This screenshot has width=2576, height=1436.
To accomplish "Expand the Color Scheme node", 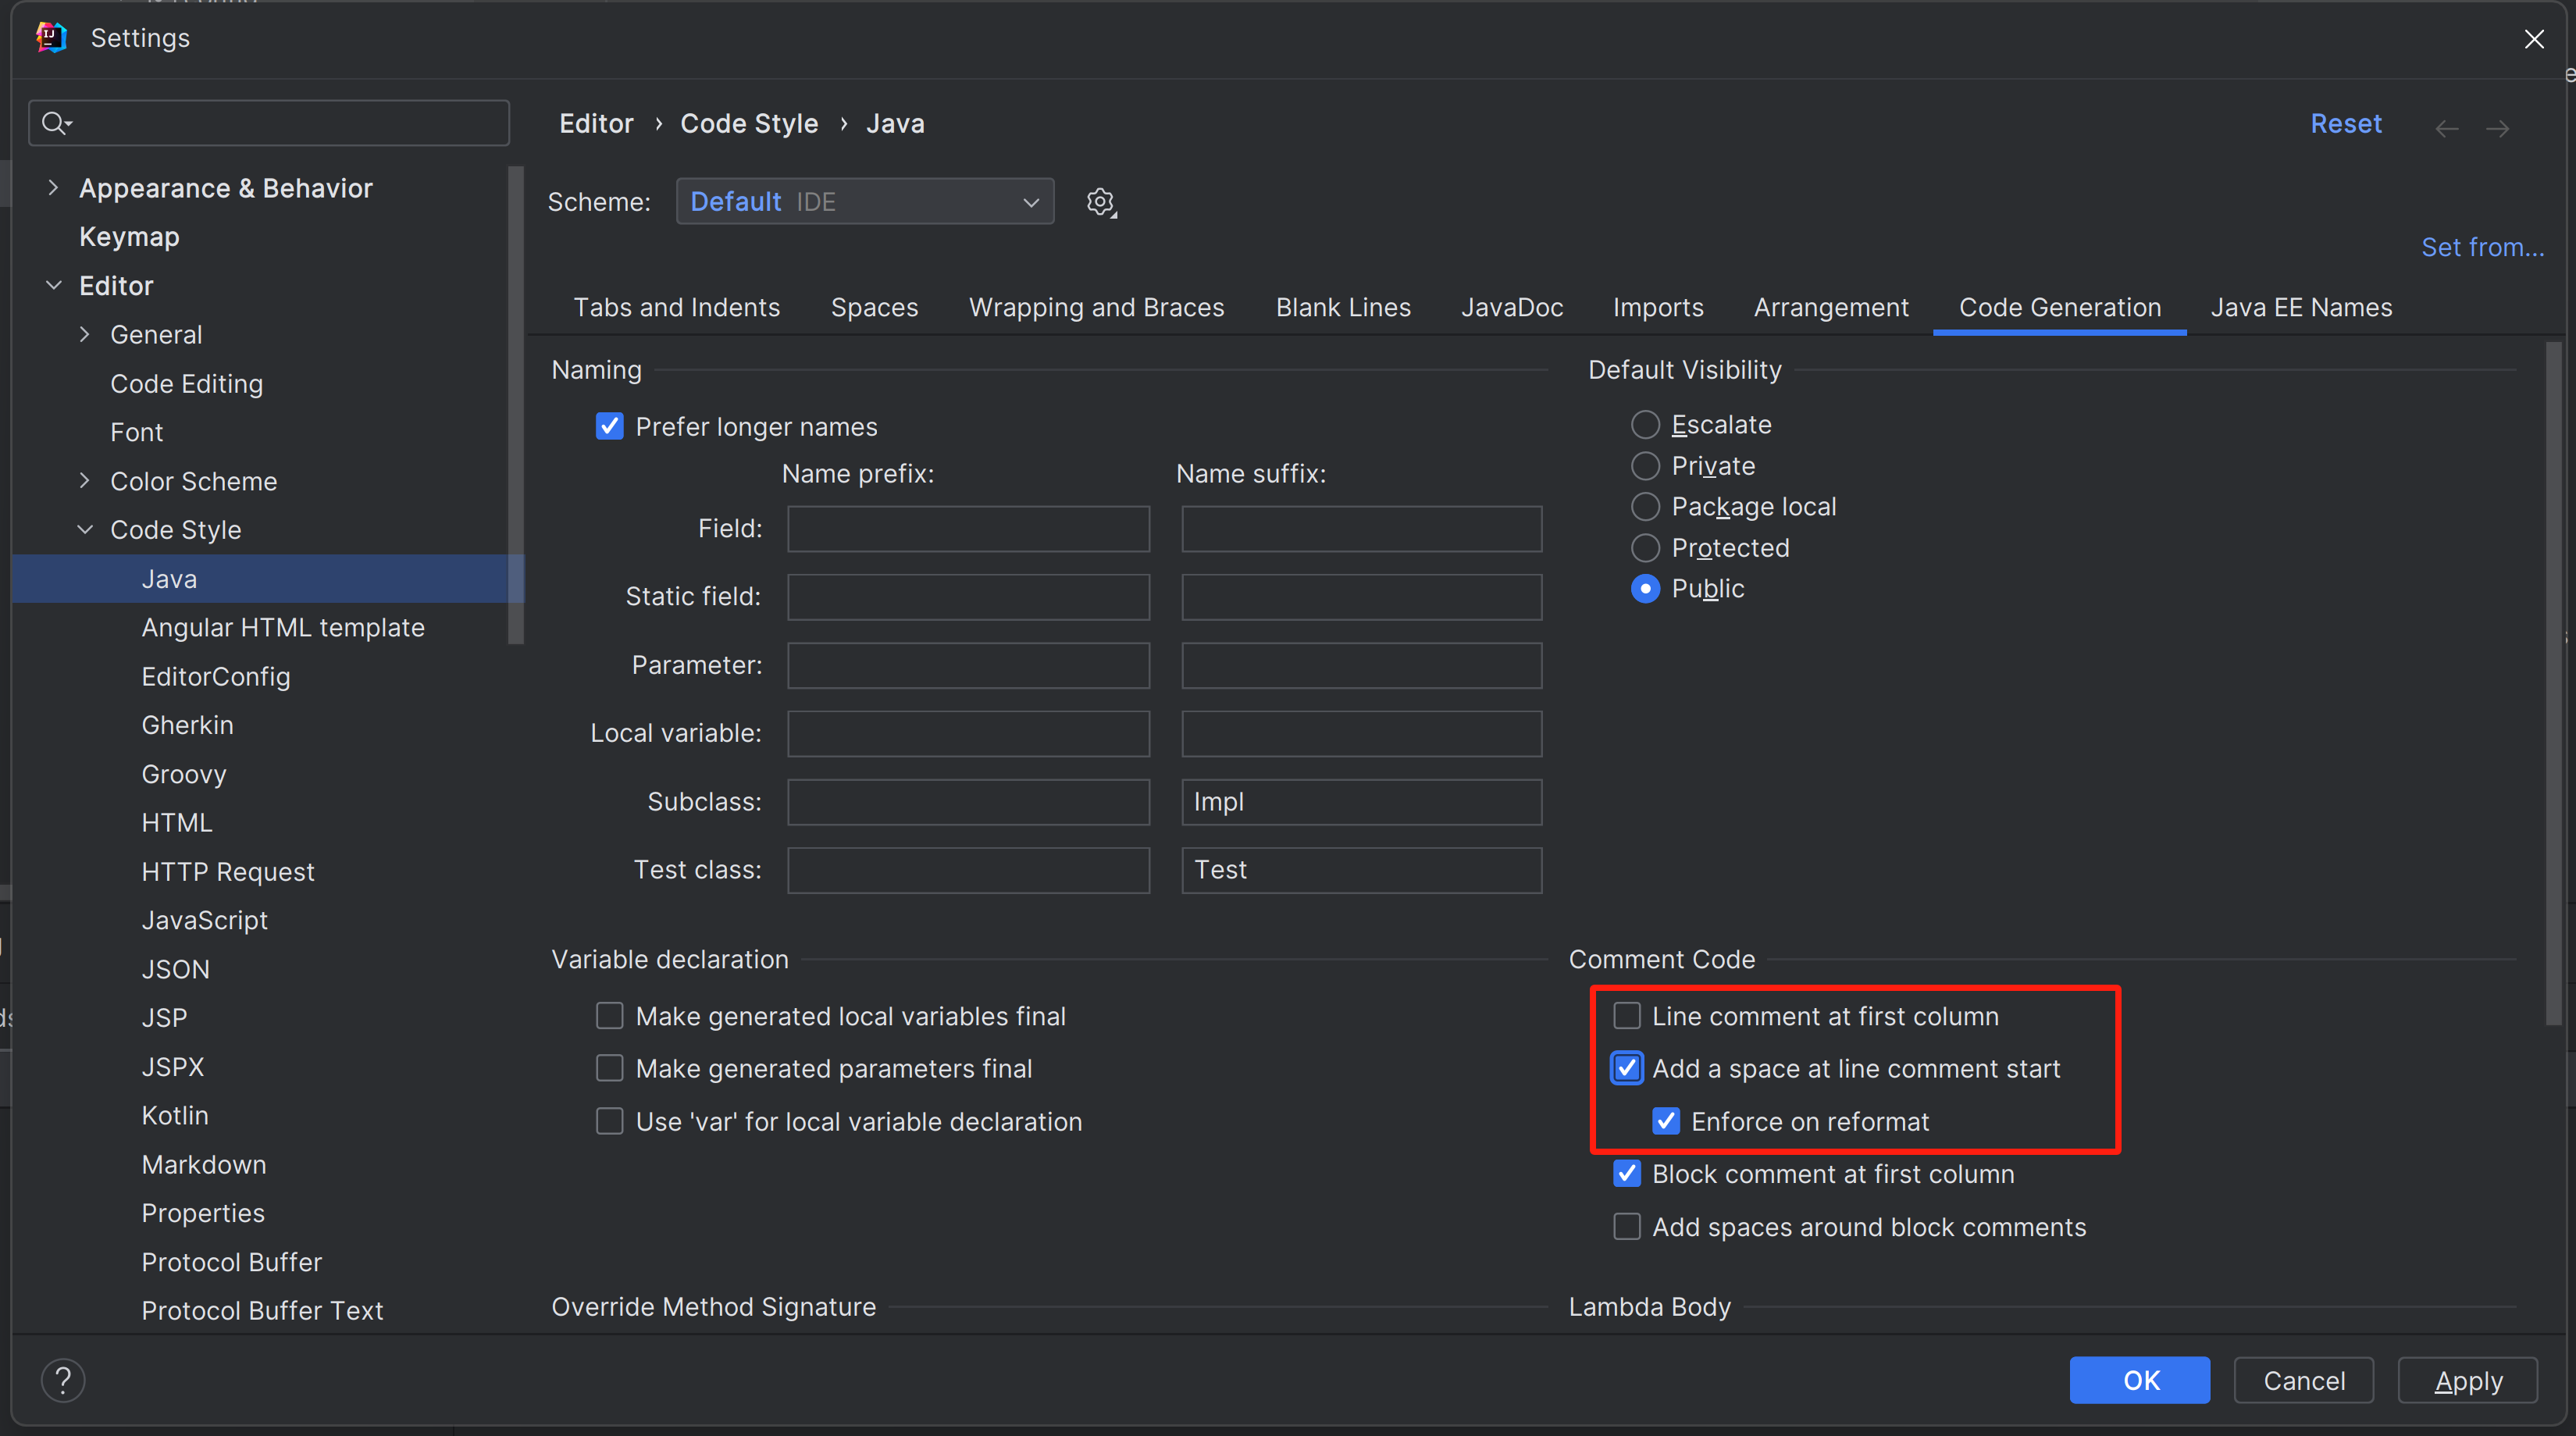I will tap(85, 481).
